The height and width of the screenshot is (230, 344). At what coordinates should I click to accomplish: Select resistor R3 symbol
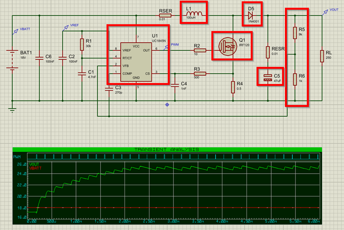click(200, 74)
